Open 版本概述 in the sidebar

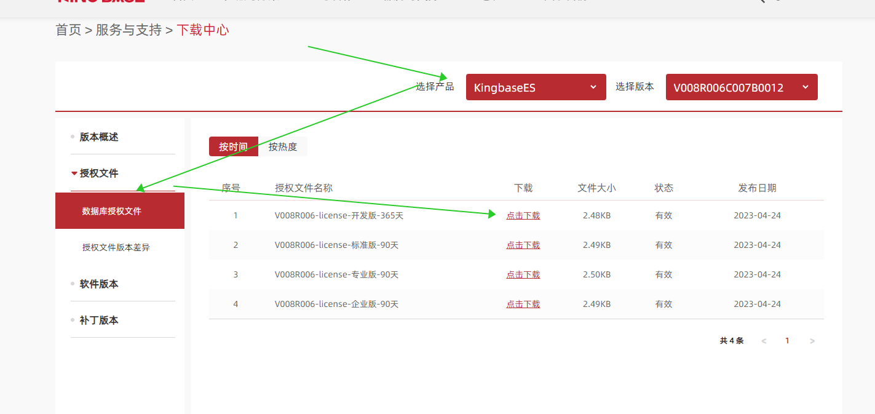pyautogui.click(x=99, y=137)
